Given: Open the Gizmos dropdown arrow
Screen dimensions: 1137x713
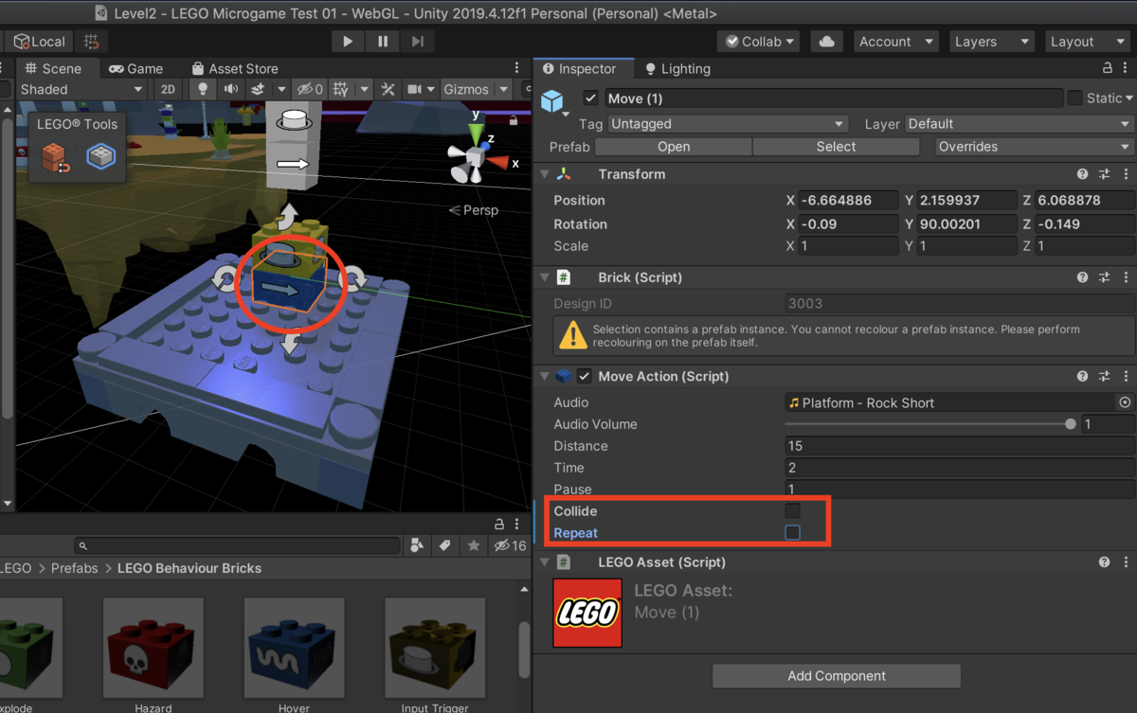Looking at the screenshot, I should coord(503,89).
